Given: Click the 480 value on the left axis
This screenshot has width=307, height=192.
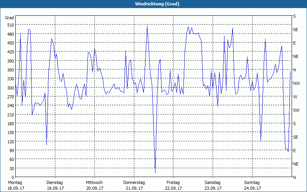Looking at the screenshot, I should [11, 34].
